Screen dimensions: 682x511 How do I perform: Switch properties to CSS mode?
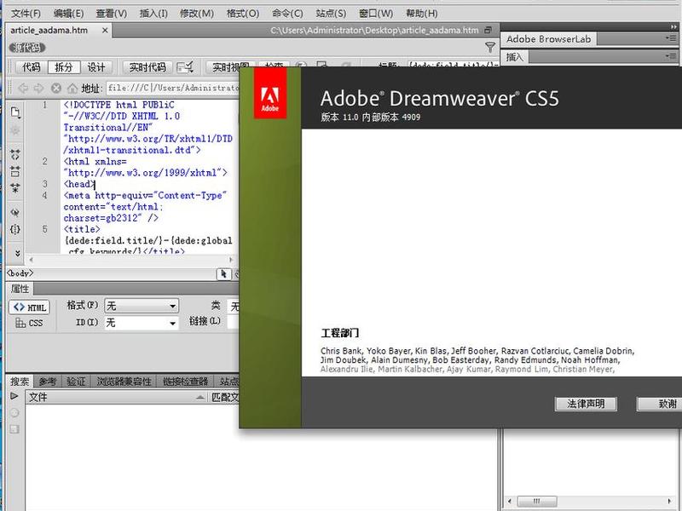point(30,323)
